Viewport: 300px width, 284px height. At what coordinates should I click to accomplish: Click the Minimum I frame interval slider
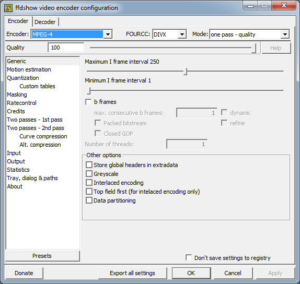click(185, 91)
